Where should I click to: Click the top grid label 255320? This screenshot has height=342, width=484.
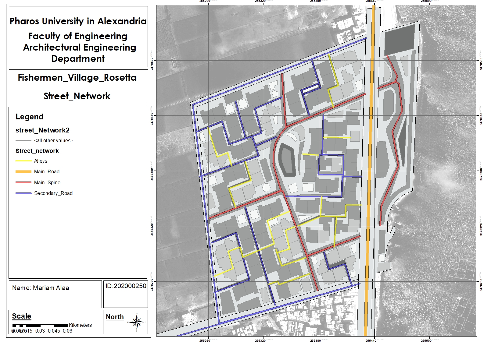point(260,1)
